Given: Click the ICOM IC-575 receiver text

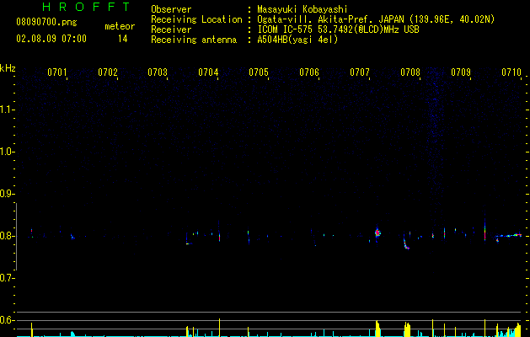Looking at the screenshot, I should (338, 29).
